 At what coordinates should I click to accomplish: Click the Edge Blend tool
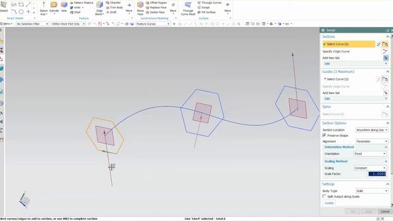tap(99, 8)
